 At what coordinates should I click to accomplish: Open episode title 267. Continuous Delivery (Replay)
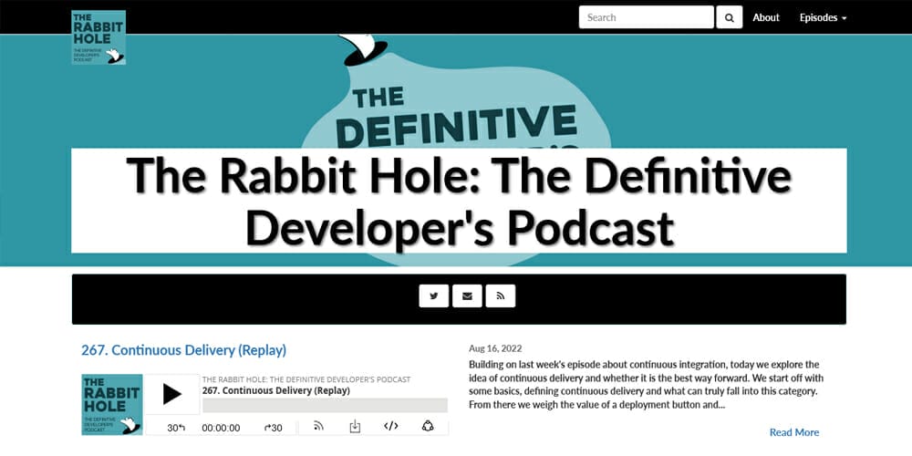pos(184,350)
